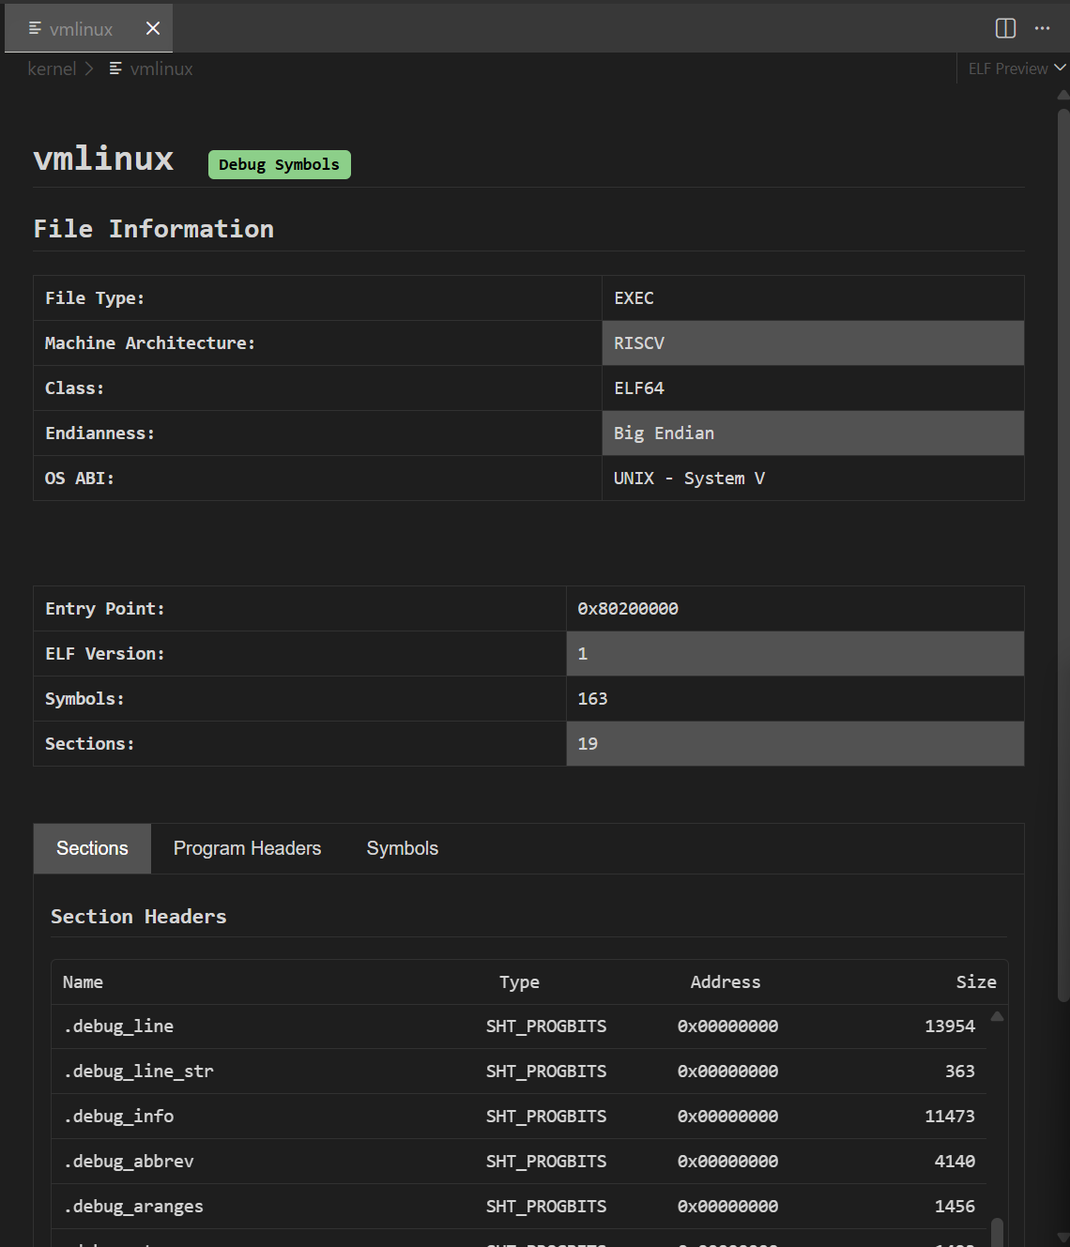Click the Type column header
This screenshot has width=1070, height=1247.
(x=519, y=982)
